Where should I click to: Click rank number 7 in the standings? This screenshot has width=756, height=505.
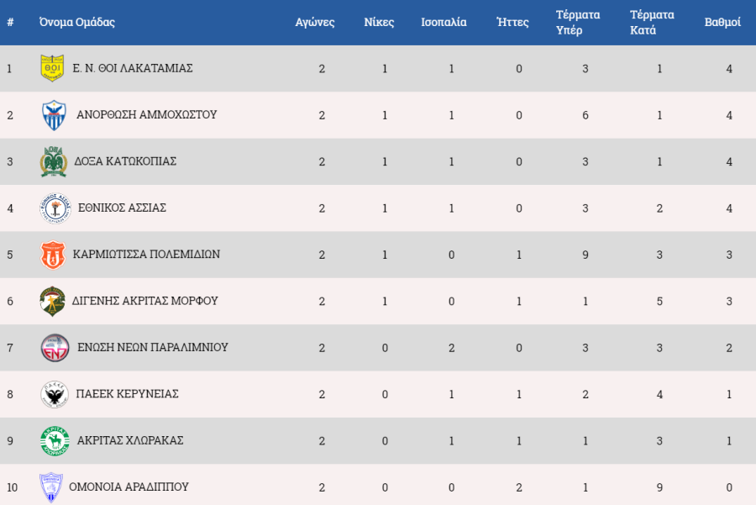click(10, 348)
